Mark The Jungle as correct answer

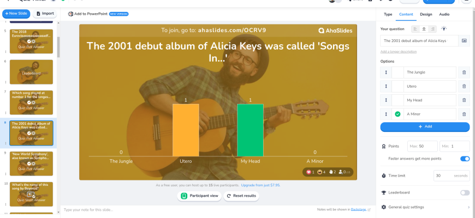397,72
